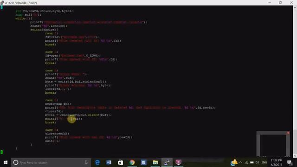Open the Windows Store taskbar icon
Screen dimensions: 297x167
coord(121,162)
